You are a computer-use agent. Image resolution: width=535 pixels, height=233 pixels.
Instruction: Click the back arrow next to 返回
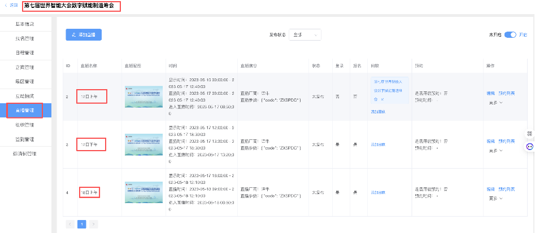click(6, 5)
